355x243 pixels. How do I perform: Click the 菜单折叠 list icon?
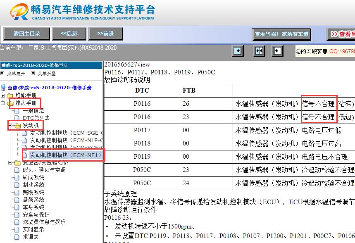coord(33,74)
